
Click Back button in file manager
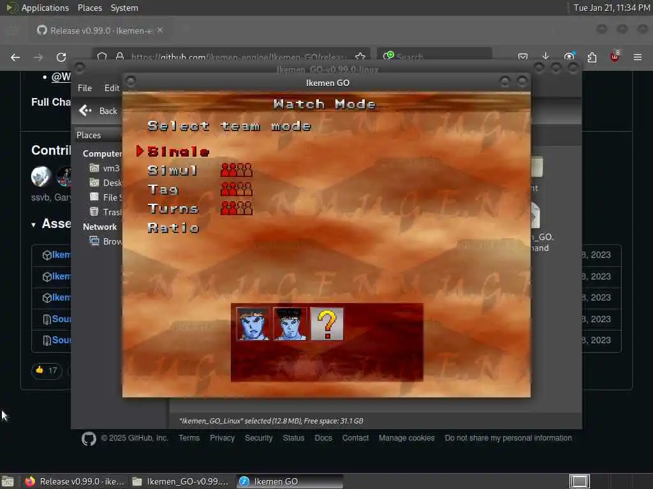[98, 111]
